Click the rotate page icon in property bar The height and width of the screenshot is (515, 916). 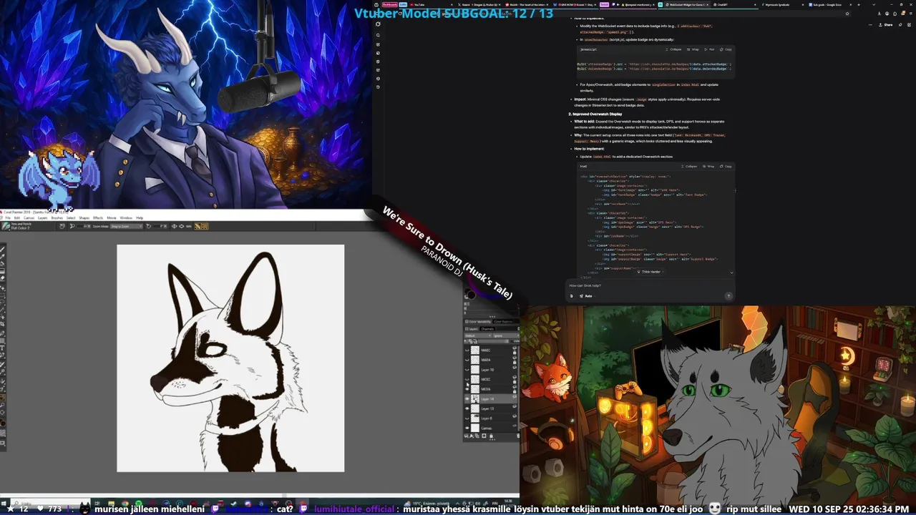pos(149,226)
